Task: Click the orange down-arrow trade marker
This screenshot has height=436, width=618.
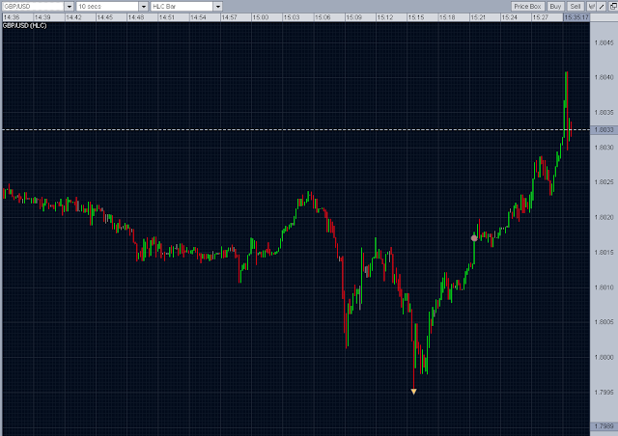Action: 413,392
